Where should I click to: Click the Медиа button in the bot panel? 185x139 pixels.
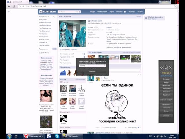(x=166, y=82)
